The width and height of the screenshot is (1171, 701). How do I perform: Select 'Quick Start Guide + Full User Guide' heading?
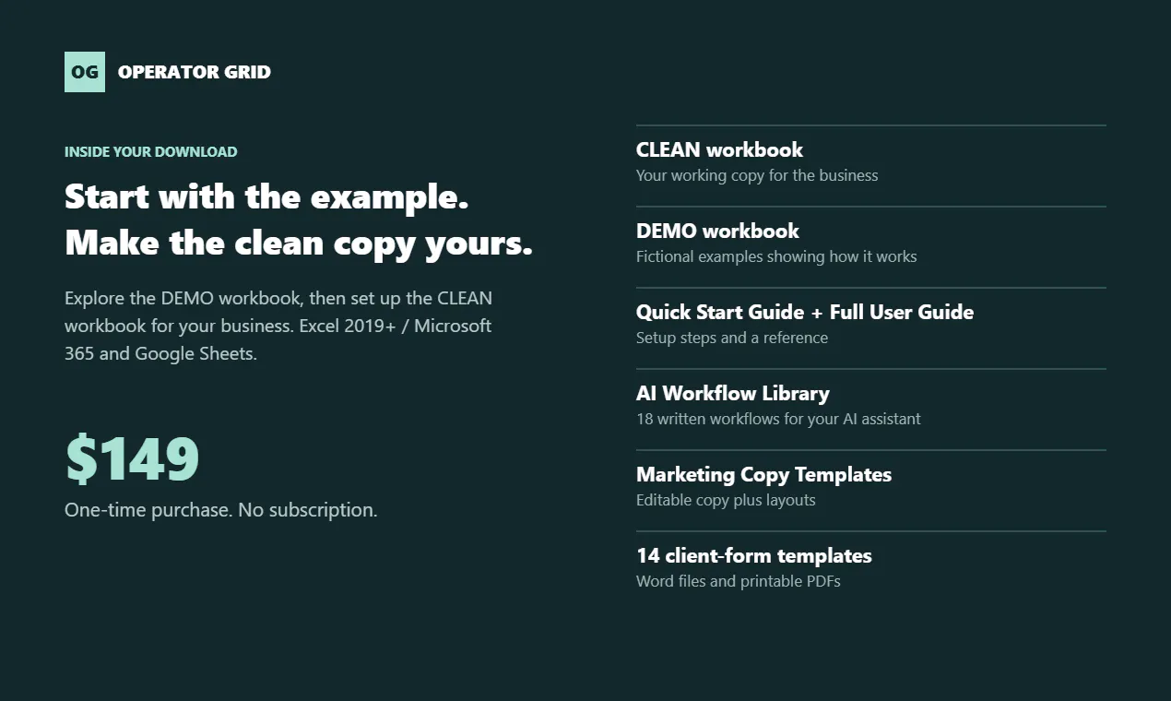pyautogui.click(x=805, y=312)
